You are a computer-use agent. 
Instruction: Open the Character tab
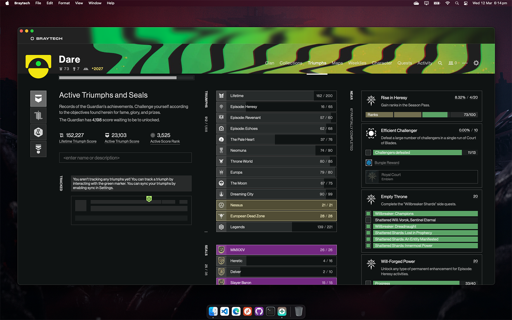(382, 63)
